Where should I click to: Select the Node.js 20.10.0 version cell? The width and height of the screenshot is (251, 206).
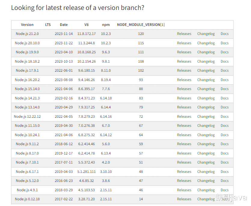[x=27, y=43]
